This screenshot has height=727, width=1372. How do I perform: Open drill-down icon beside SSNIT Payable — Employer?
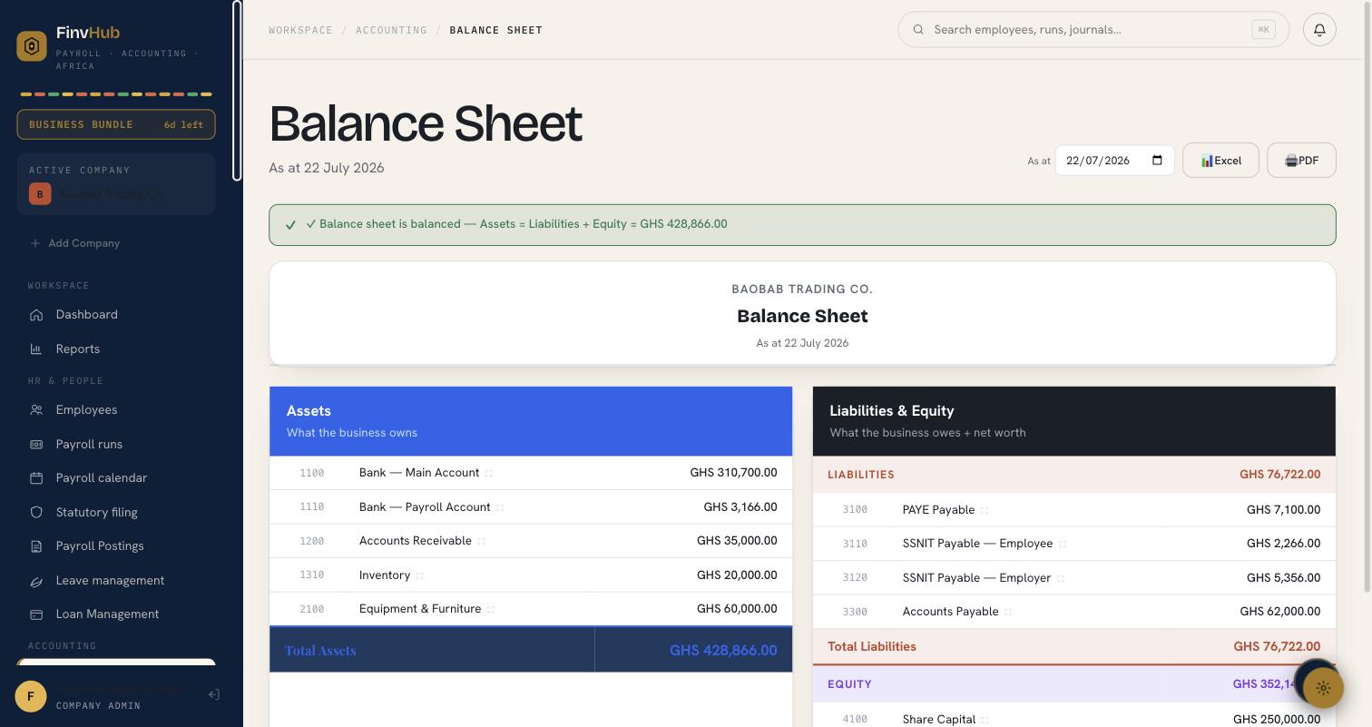point(1061,579)
